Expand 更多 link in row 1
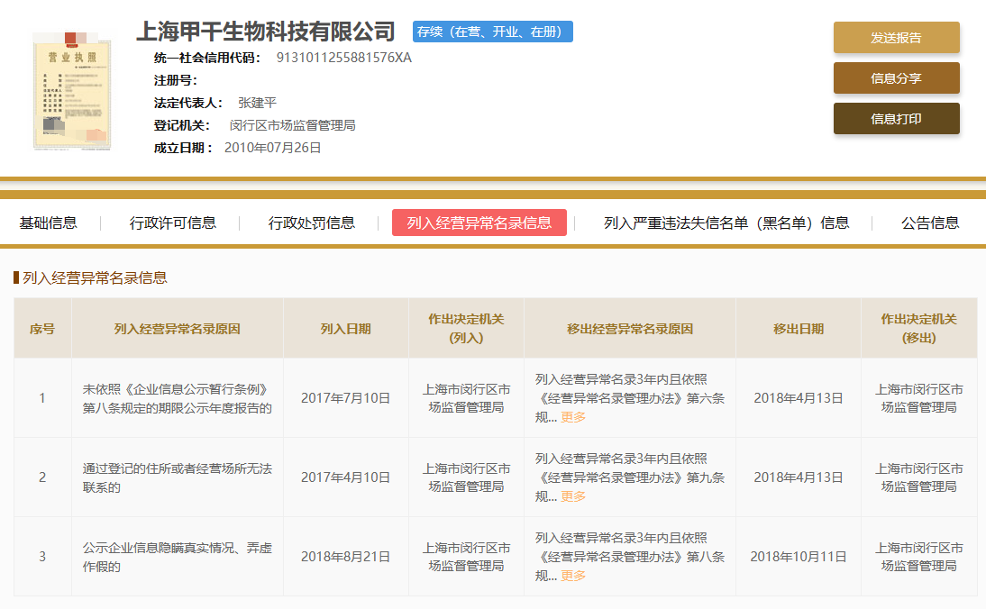This screenshot has width=986, height=609. click(x=573, y=417)
